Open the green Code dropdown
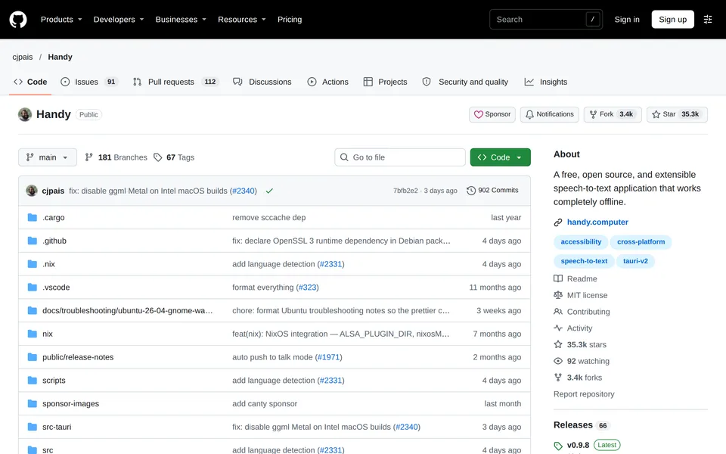Image resolution: width=726 pixels, height=454 pixels. [500, 157]
